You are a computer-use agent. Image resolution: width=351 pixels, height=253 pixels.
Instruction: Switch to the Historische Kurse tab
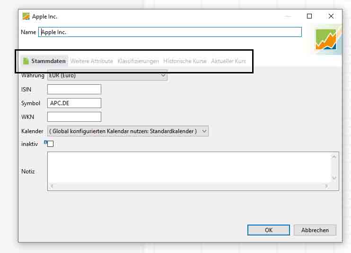(x=185, y=61)
